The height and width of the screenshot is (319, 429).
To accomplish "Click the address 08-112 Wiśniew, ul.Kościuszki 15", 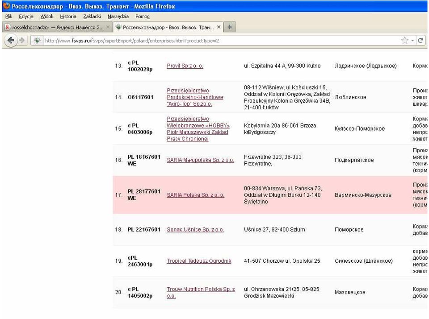I will tap(287, 97).
